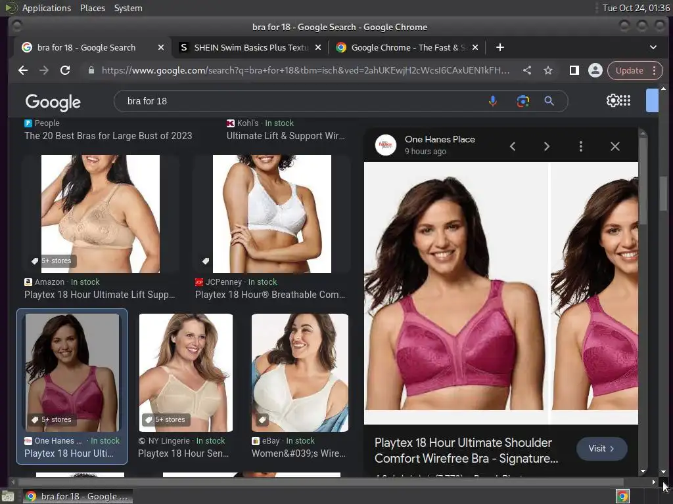Screen dimensions: 673x504
Task: Select the NY Lingerie Playtex thumbnail
Action: pos(186,373)
